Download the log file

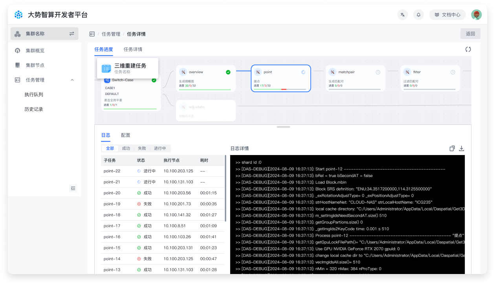[x=462, y=148]
